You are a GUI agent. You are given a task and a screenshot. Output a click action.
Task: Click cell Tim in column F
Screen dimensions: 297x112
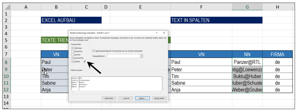click(201, 76)
